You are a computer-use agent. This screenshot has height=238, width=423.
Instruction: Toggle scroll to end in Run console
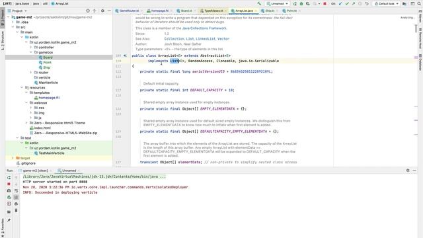tap(16, 197)
